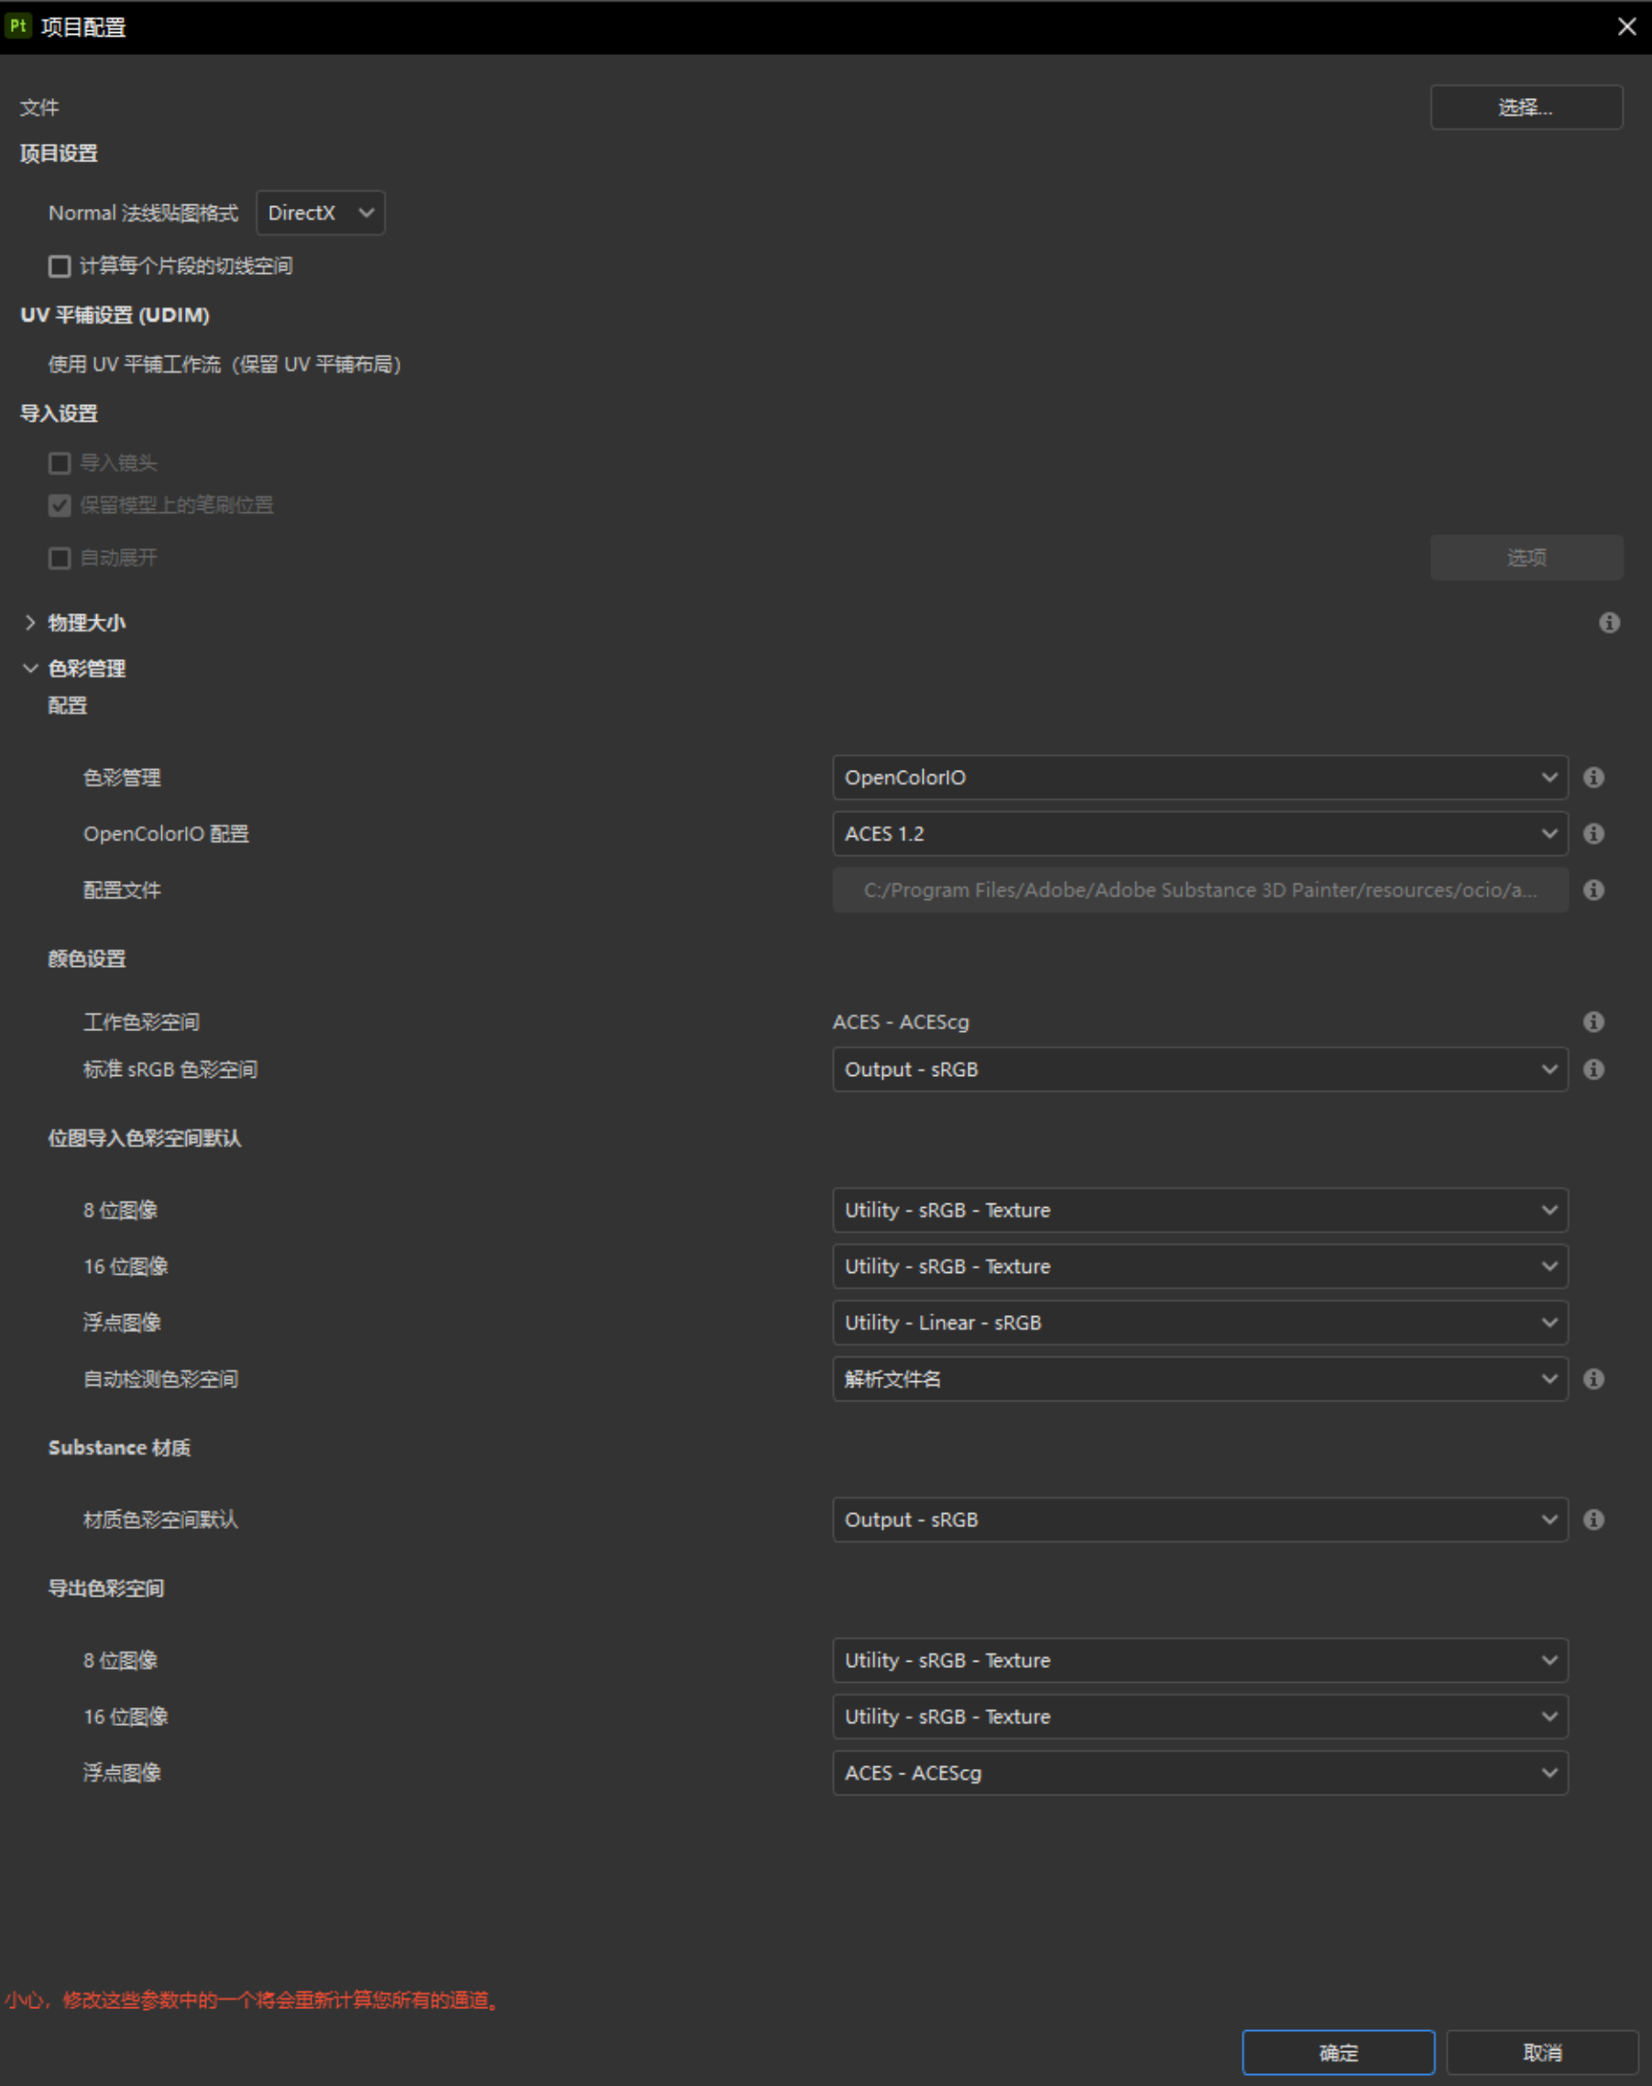Click the 使用 UV 平铺工作流 text
Image resolution: width=1652 pixels, height=2086 pixels.
pos(224,364)
